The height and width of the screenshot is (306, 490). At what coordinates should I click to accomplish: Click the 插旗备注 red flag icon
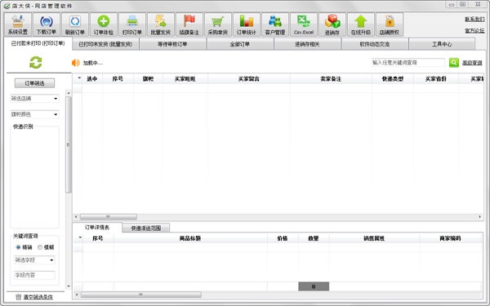click(189, 24)
